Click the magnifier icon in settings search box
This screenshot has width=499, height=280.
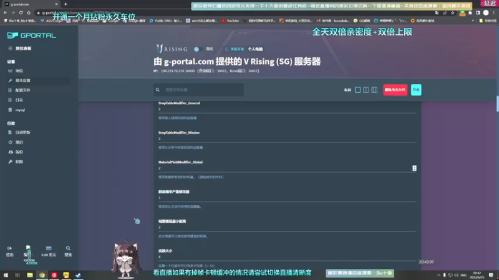coord(158,90)
